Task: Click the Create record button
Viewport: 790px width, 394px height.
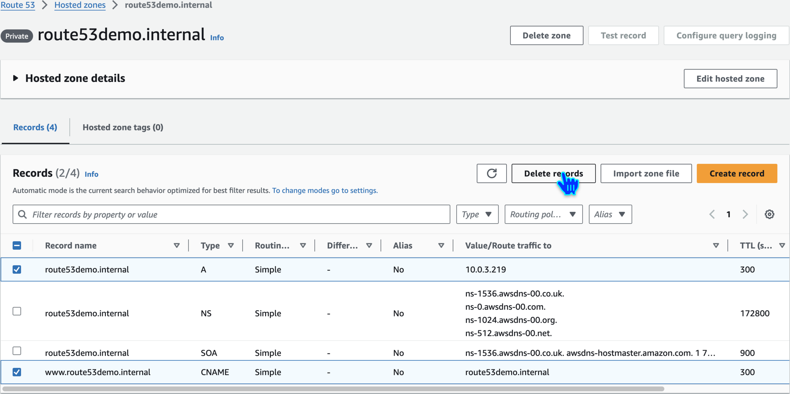Action: 737,173
